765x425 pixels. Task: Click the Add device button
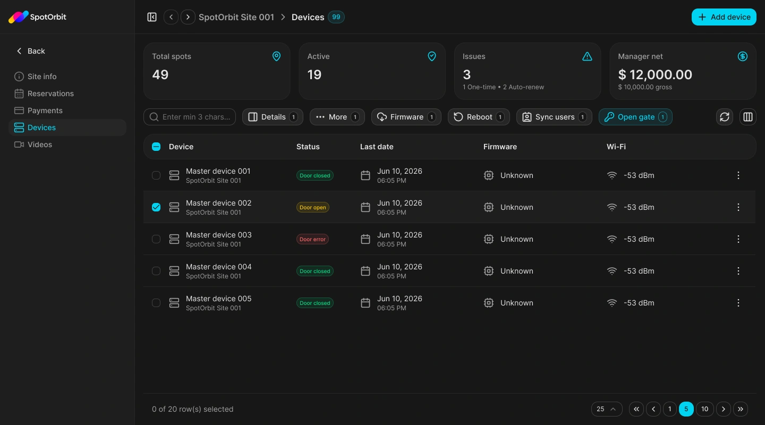tap(724, 17)
